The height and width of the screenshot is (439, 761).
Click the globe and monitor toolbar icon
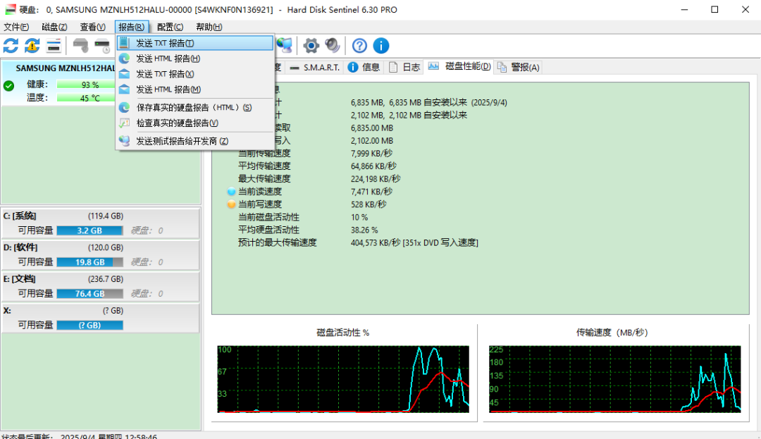pos(285,46)
